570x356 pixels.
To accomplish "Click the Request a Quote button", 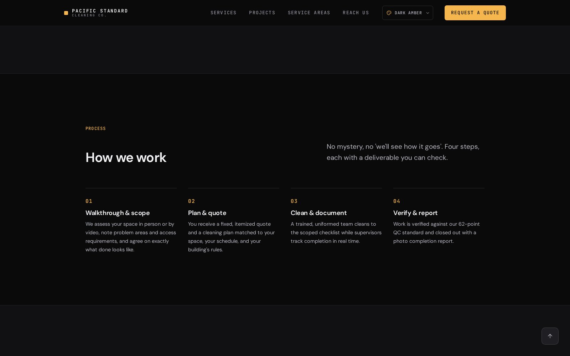I will pos(475,13).
